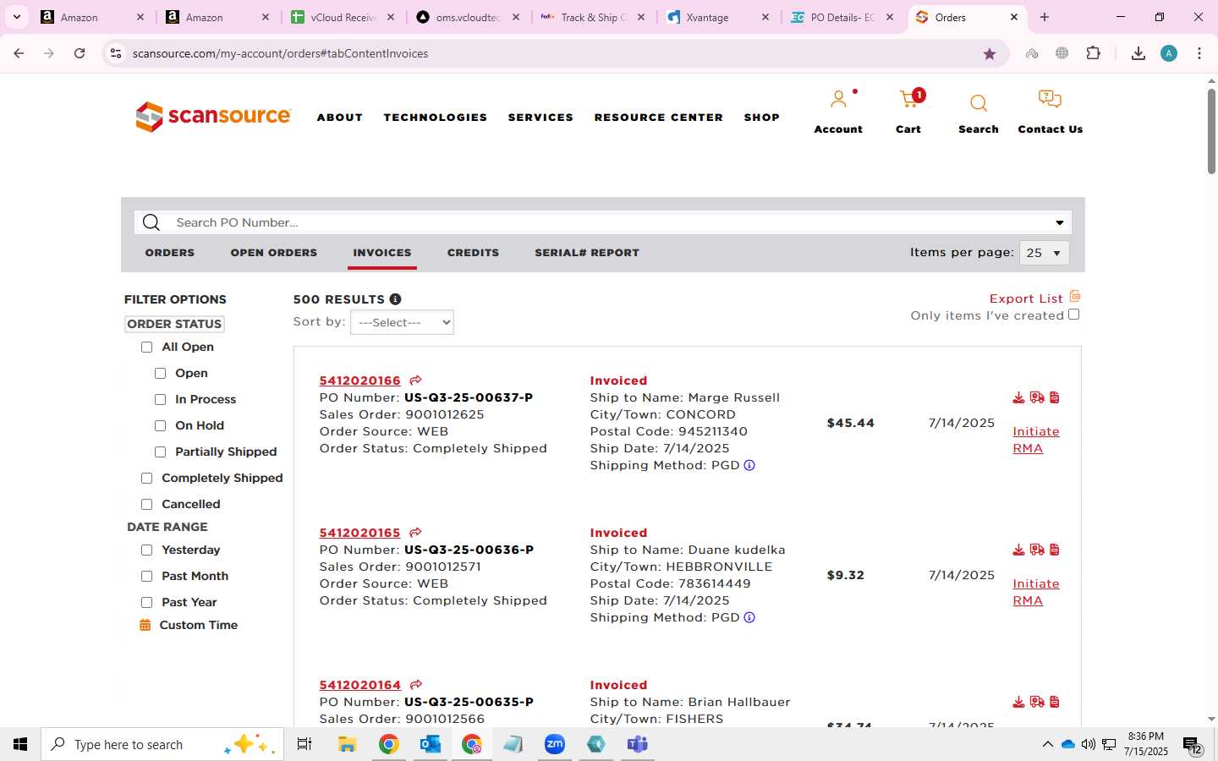
Task: Click share arrow beside invoice 5412020164
Action: coord(415,685)
